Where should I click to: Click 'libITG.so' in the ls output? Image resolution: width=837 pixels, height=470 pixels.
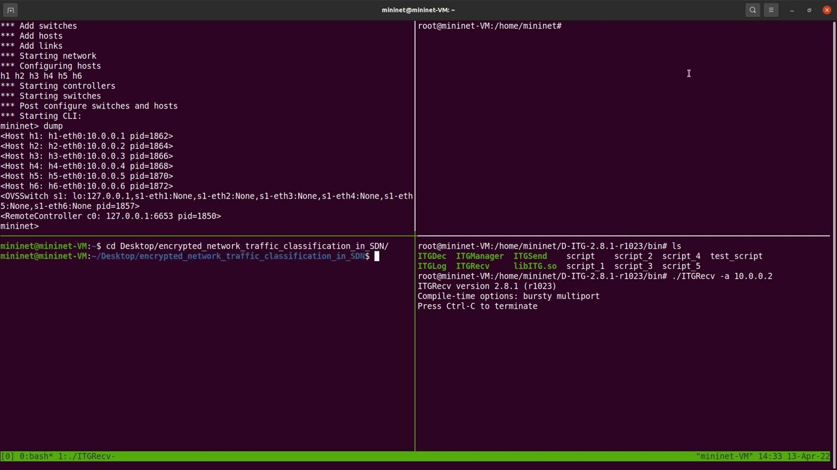(x=535, y=266)
